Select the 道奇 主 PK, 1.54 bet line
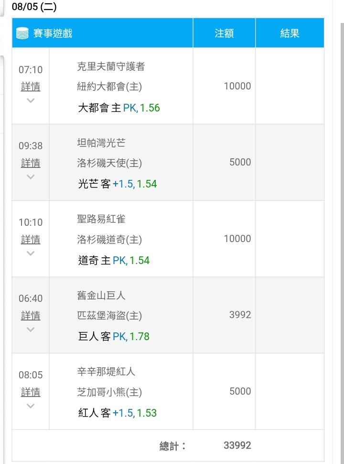The width and height of the screenshot is (344, 464). (114, 260)
